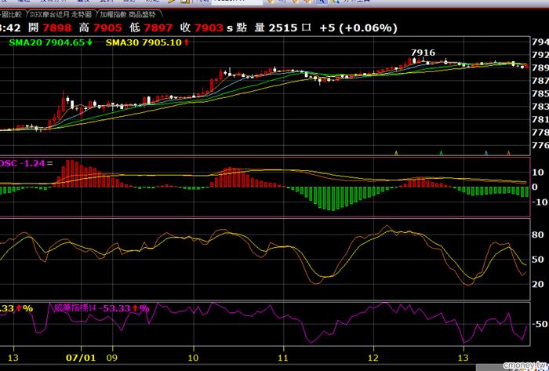
Task: Click the 80 level on KD scale
Action: tap(538, 235)
